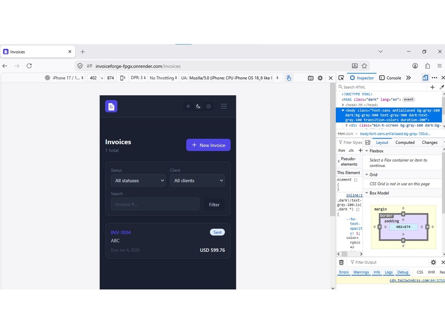Click html.dark breadcrumb
The width and height of the screenshot is (445, 334).
pyautogui.click(x=346, y=134)
